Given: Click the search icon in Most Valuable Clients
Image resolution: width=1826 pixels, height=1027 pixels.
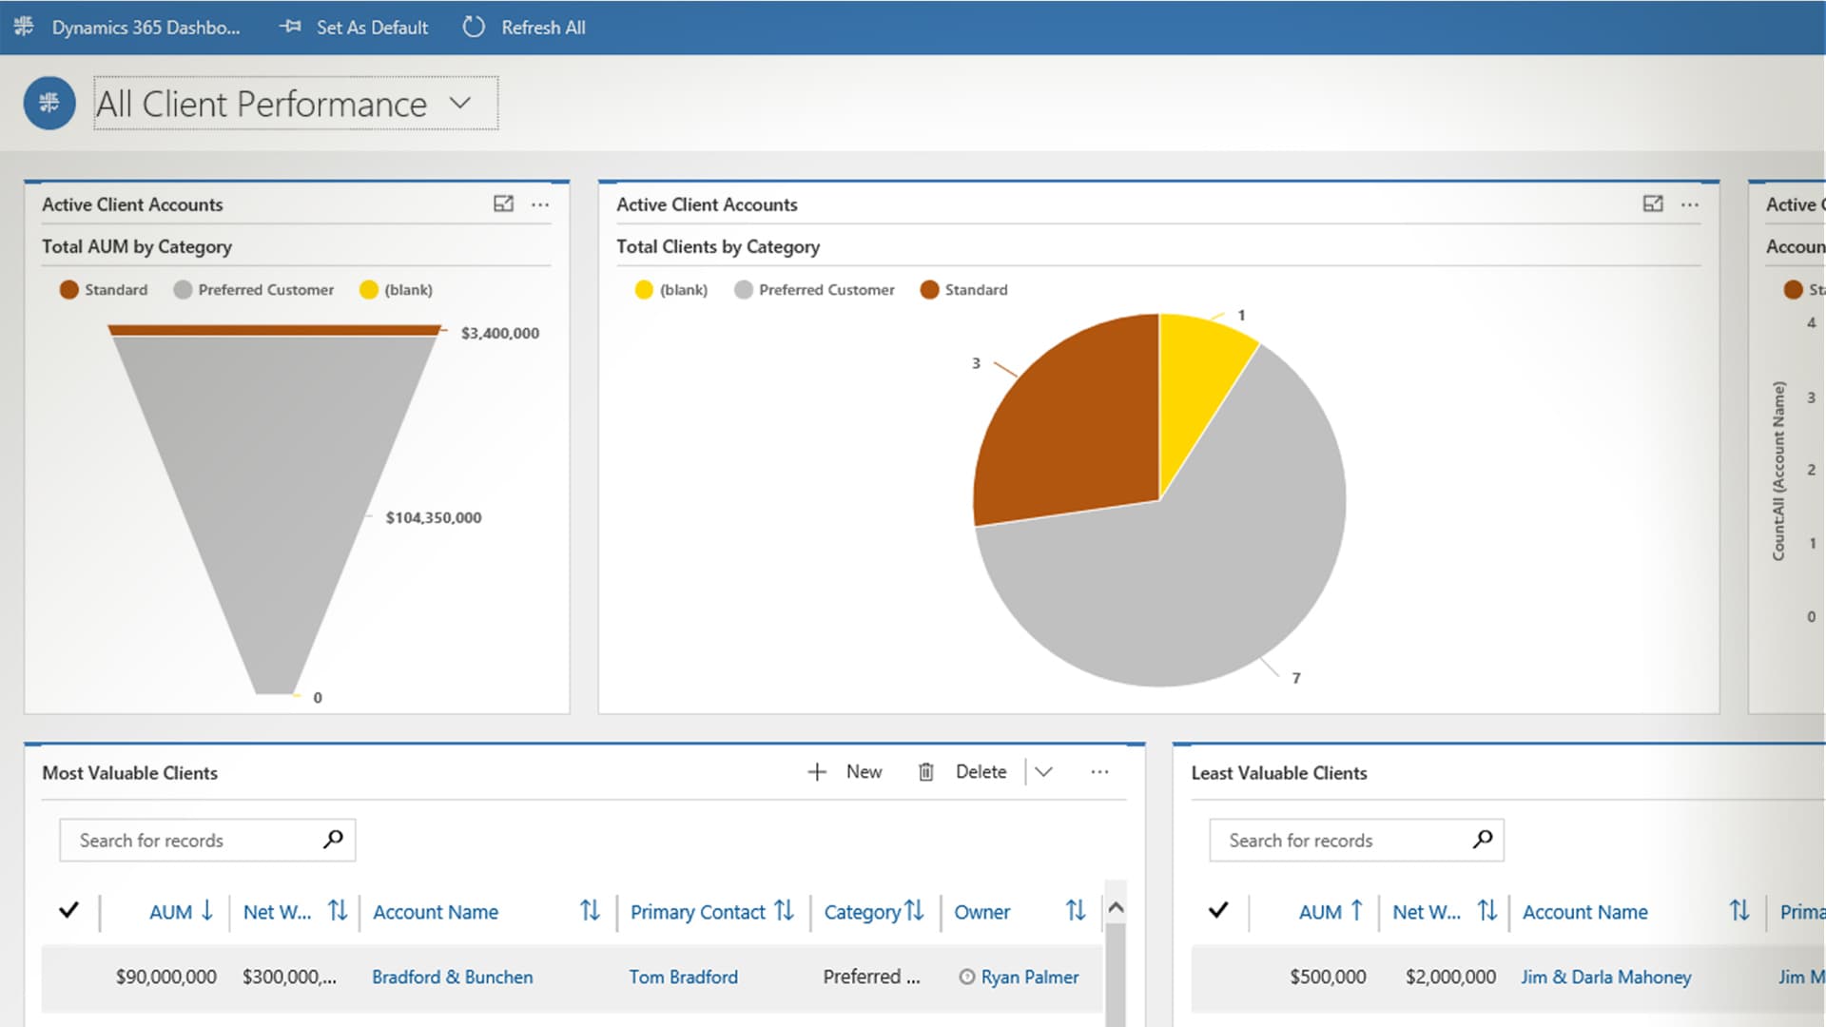Looking at the screenshot, I should pyautogui.click(x=333, y=839).
